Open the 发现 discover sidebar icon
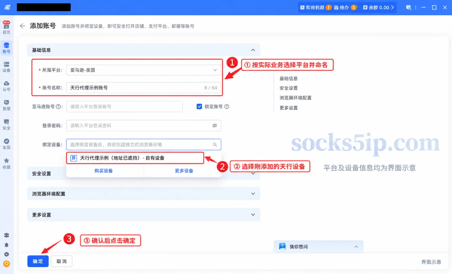The width and height of the screenshot is (452, 274). tap(6, 144)
